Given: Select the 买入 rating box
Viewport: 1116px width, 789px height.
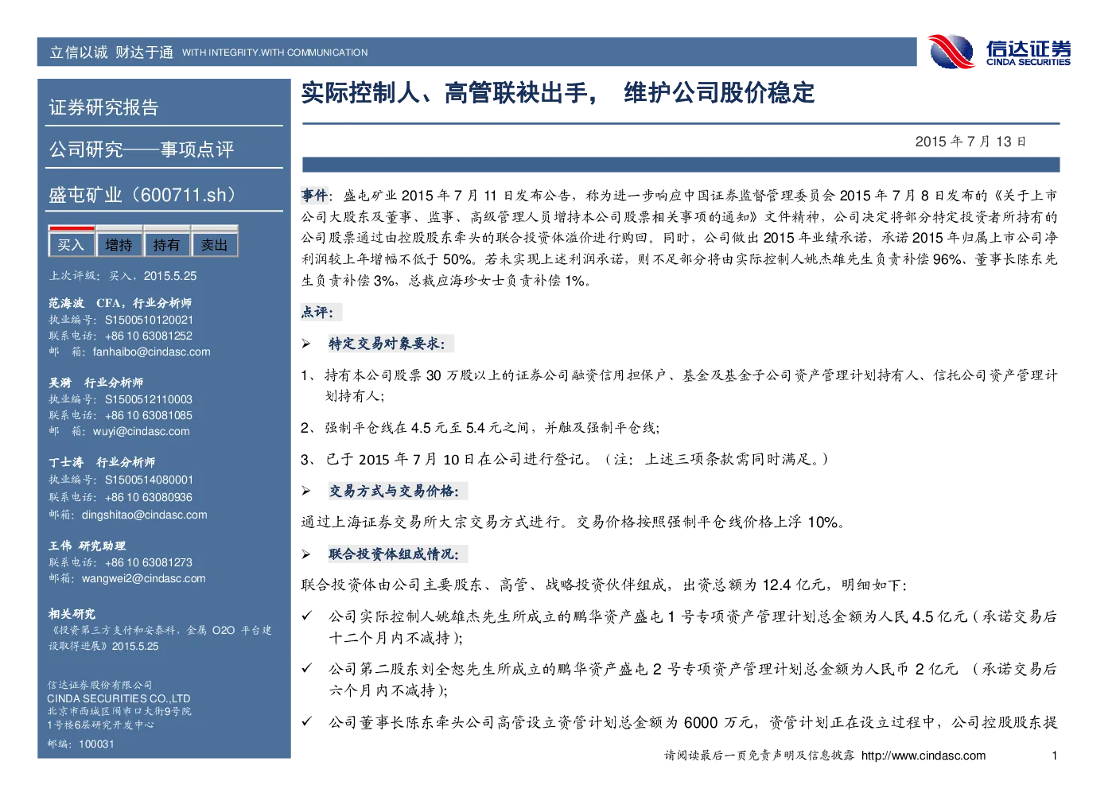Looking at the screenshot, I should pos(71,245).
